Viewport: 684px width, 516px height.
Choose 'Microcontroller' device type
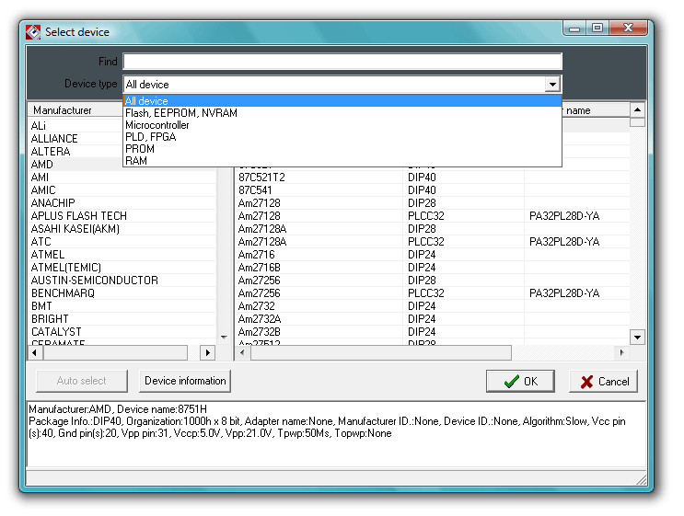tap(342, 125)
